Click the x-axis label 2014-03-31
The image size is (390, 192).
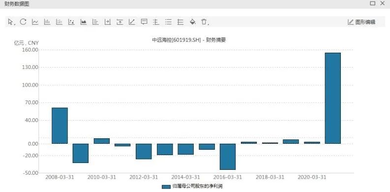pyautogui.click(x=185, y=177)
